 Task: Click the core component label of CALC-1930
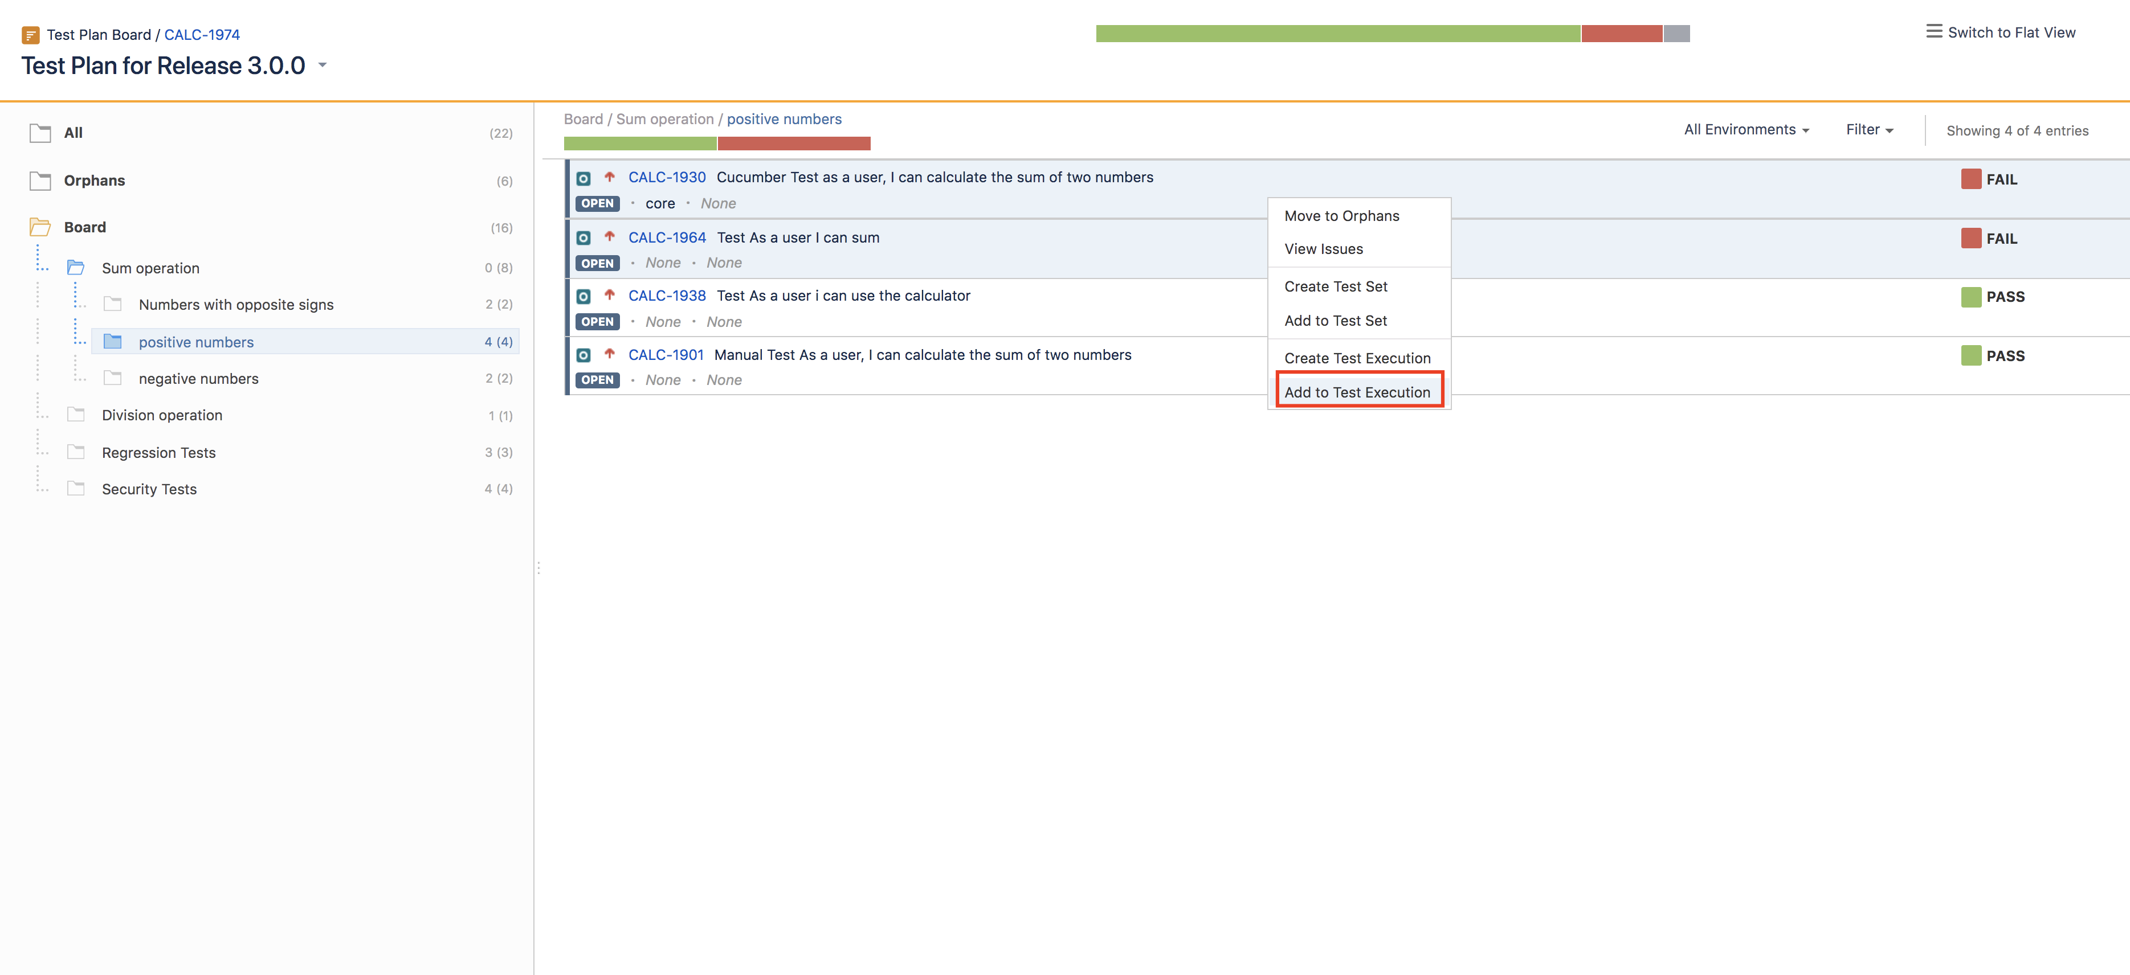[x=660, y=203]
